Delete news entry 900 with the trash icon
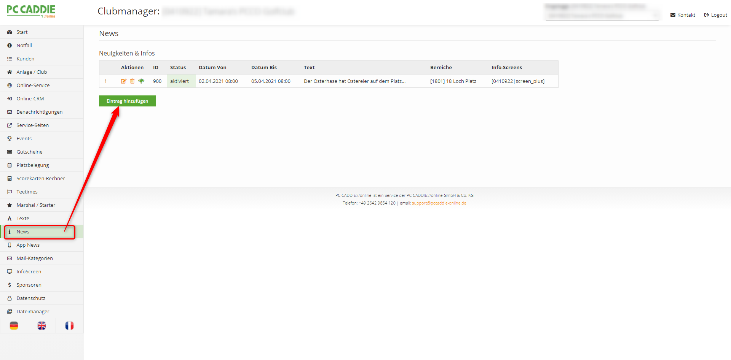Screen dimensions: 731x360 point(132,81)
